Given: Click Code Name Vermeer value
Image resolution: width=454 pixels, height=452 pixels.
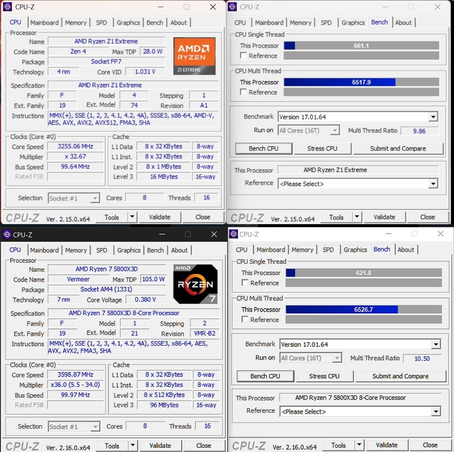Looking at the screenshot, I should click(x=78, y=279).
